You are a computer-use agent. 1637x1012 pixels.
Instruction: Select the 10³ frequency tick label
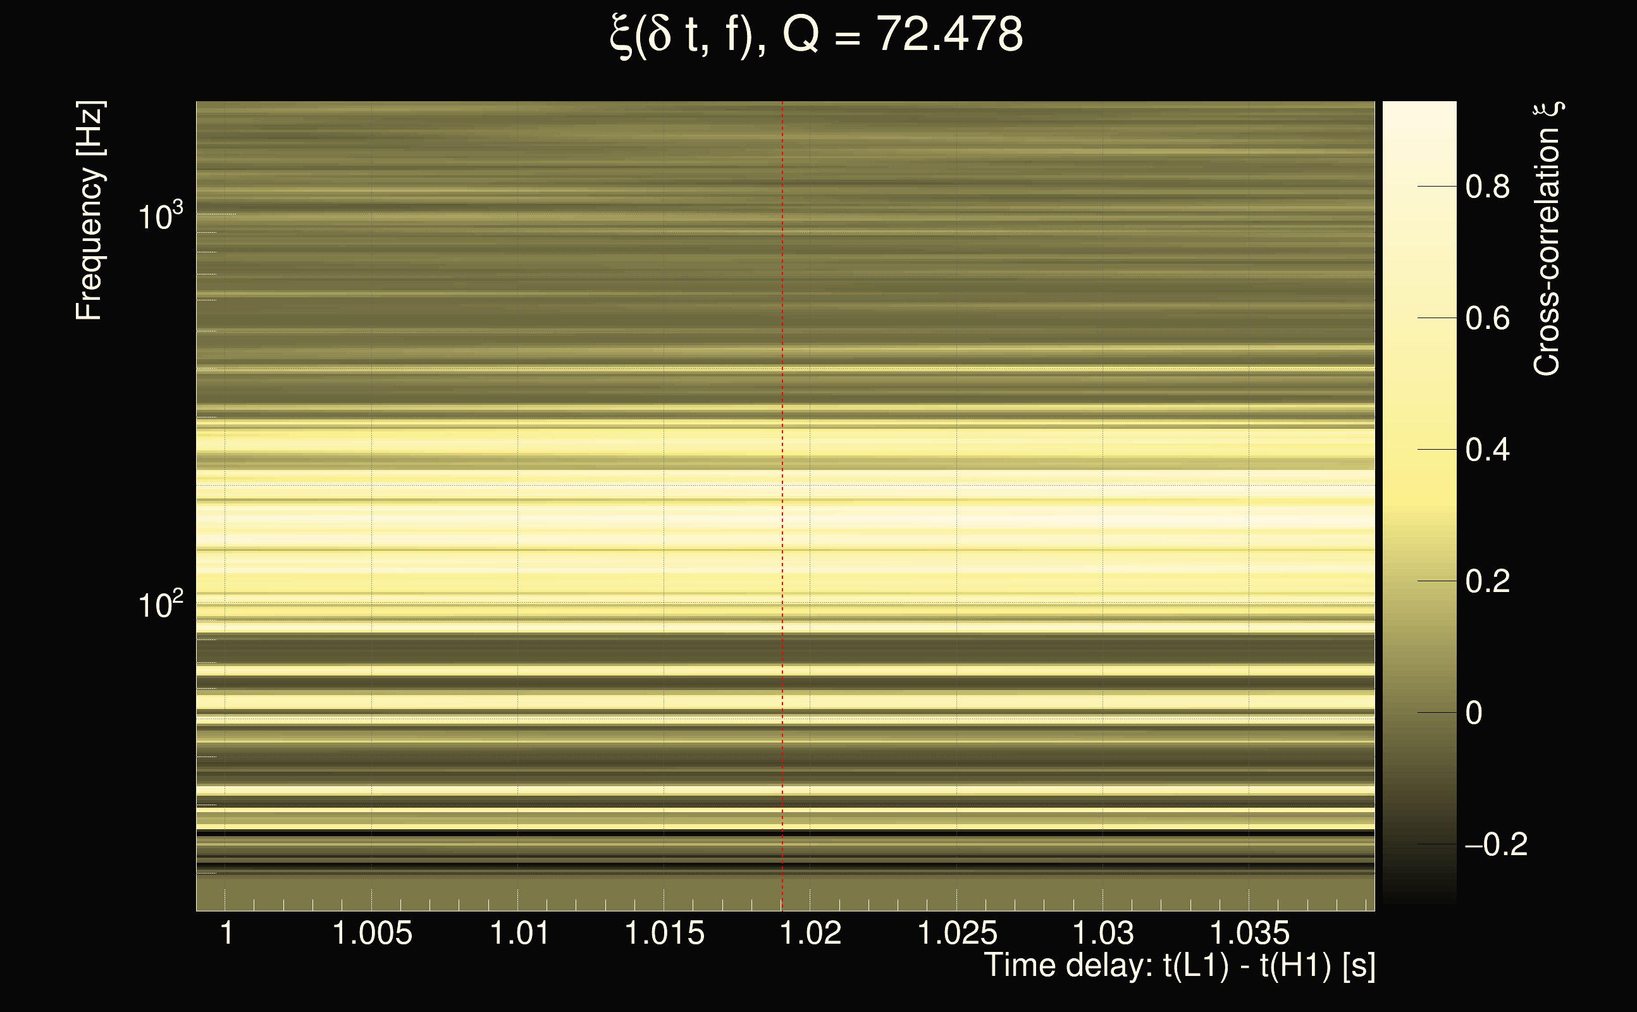point(159,216)
